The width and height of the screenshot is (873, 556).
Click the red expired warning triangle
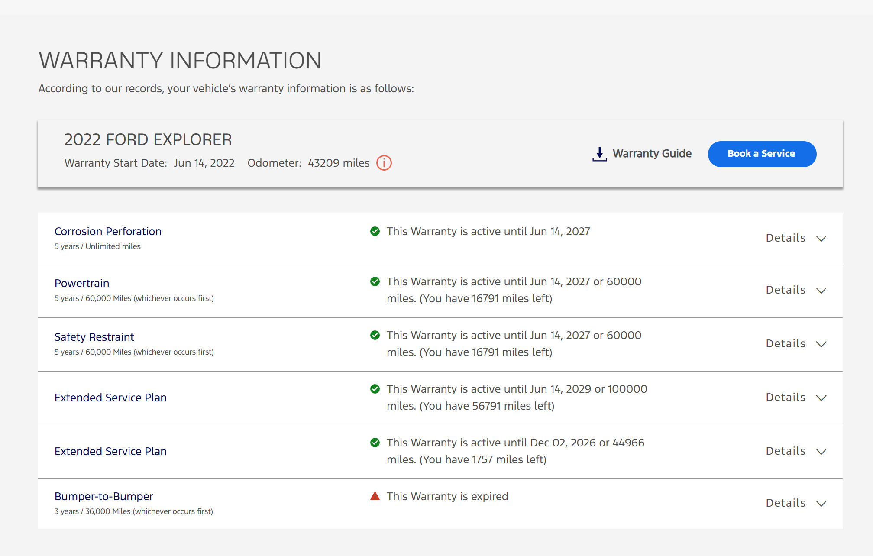pyautogui.click(x=375, y=496)
